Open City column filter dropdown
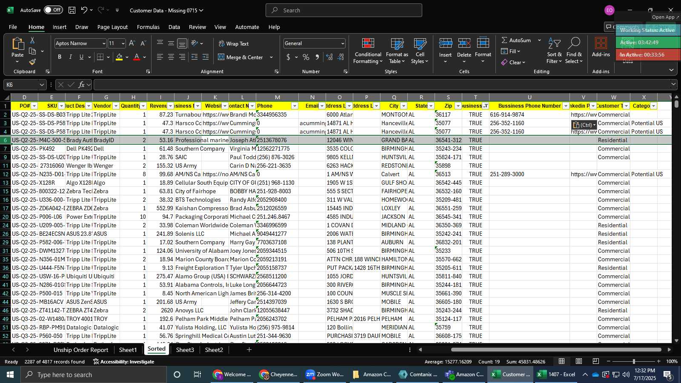Viewport: 681px width, 383px height. pos(403,106)
